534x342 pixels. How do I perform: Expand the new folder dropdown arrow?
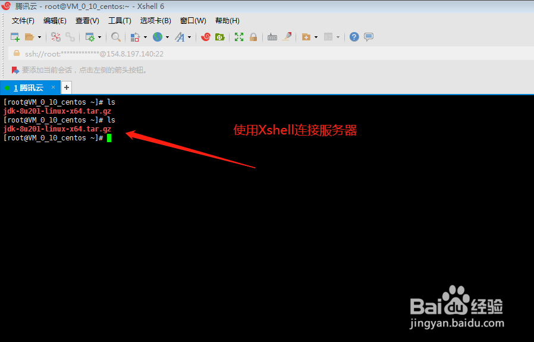(x=316, y=37)
